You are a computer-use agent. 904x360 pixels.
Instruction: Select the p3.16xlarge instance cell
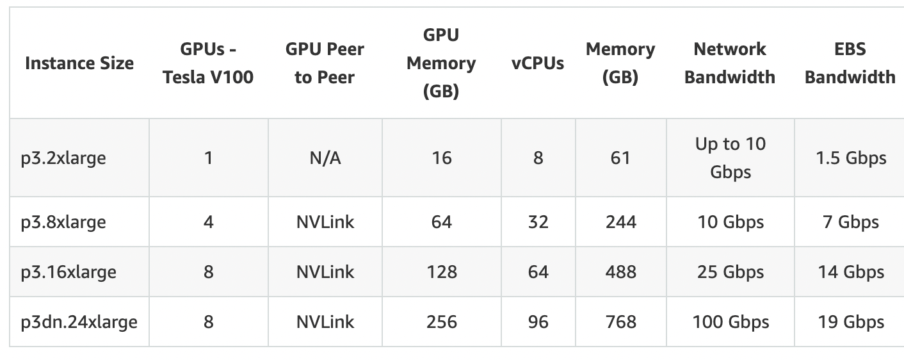pos(79,272)
